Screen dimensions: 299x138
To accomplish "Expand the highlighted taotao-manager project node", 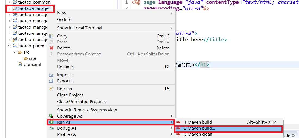I will click(x=9, y=8).
